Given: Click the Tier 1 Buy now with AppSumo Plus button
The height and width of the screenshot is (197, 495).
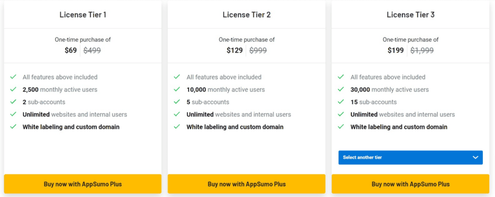Looking at the screenshot, I should point(83,184).
